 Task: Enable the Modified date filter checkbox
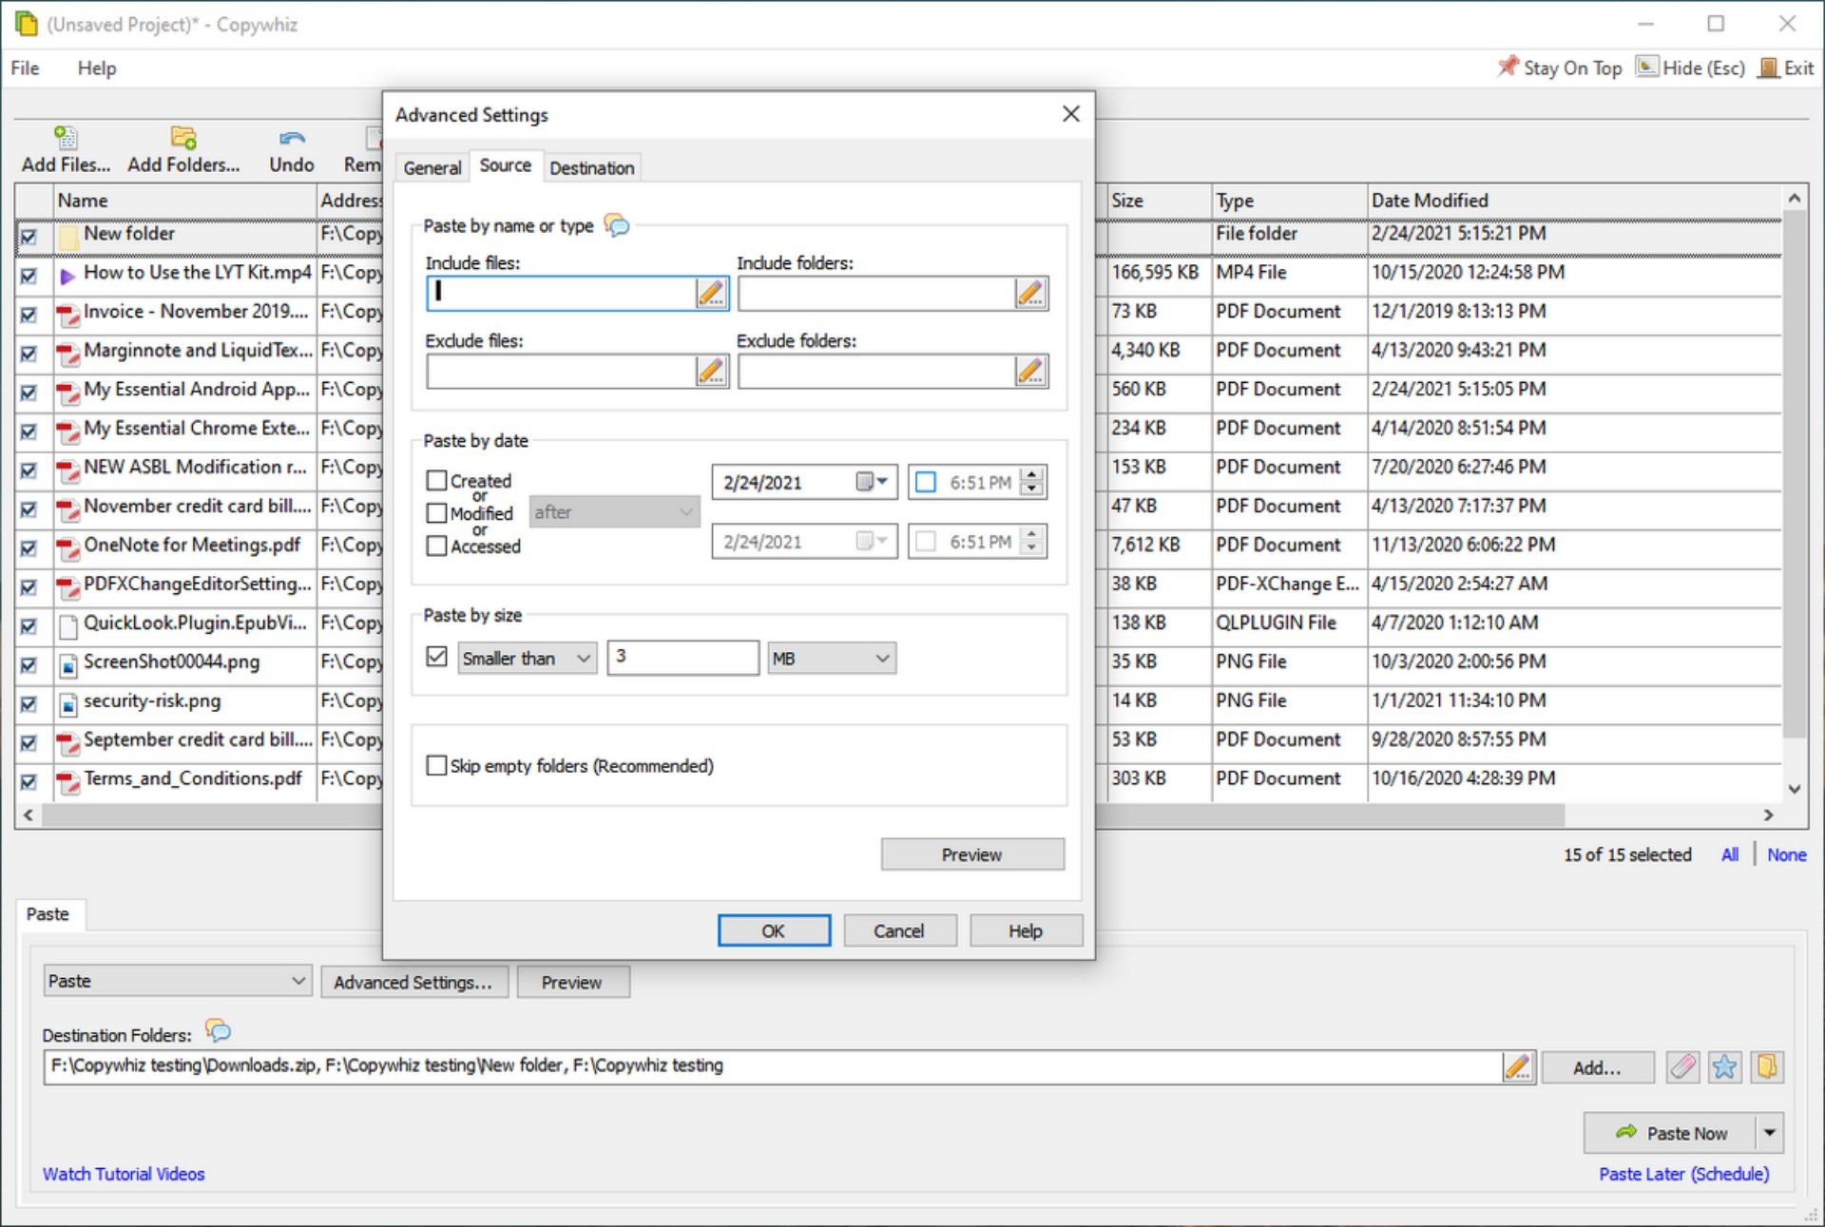click(x=438, y=512)
